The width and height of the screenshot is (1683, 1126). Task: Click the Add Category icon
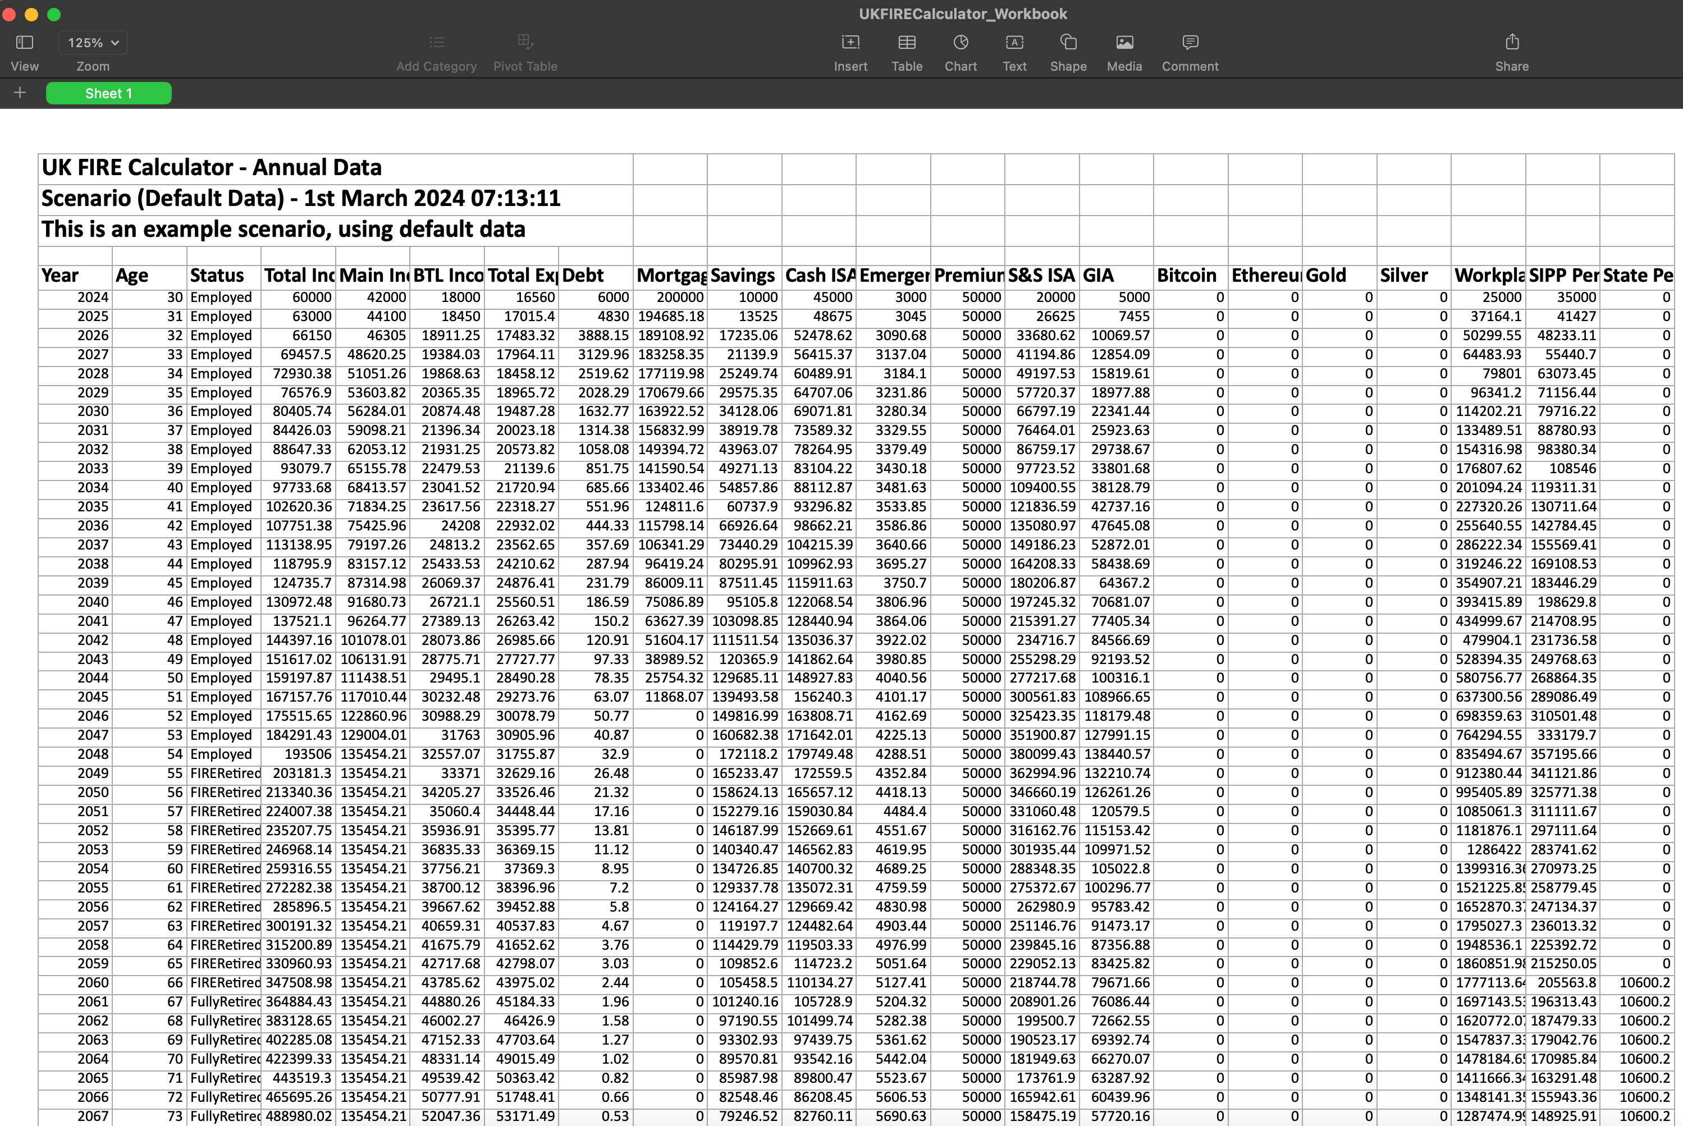pyautogui.click(x=437, y=42)
